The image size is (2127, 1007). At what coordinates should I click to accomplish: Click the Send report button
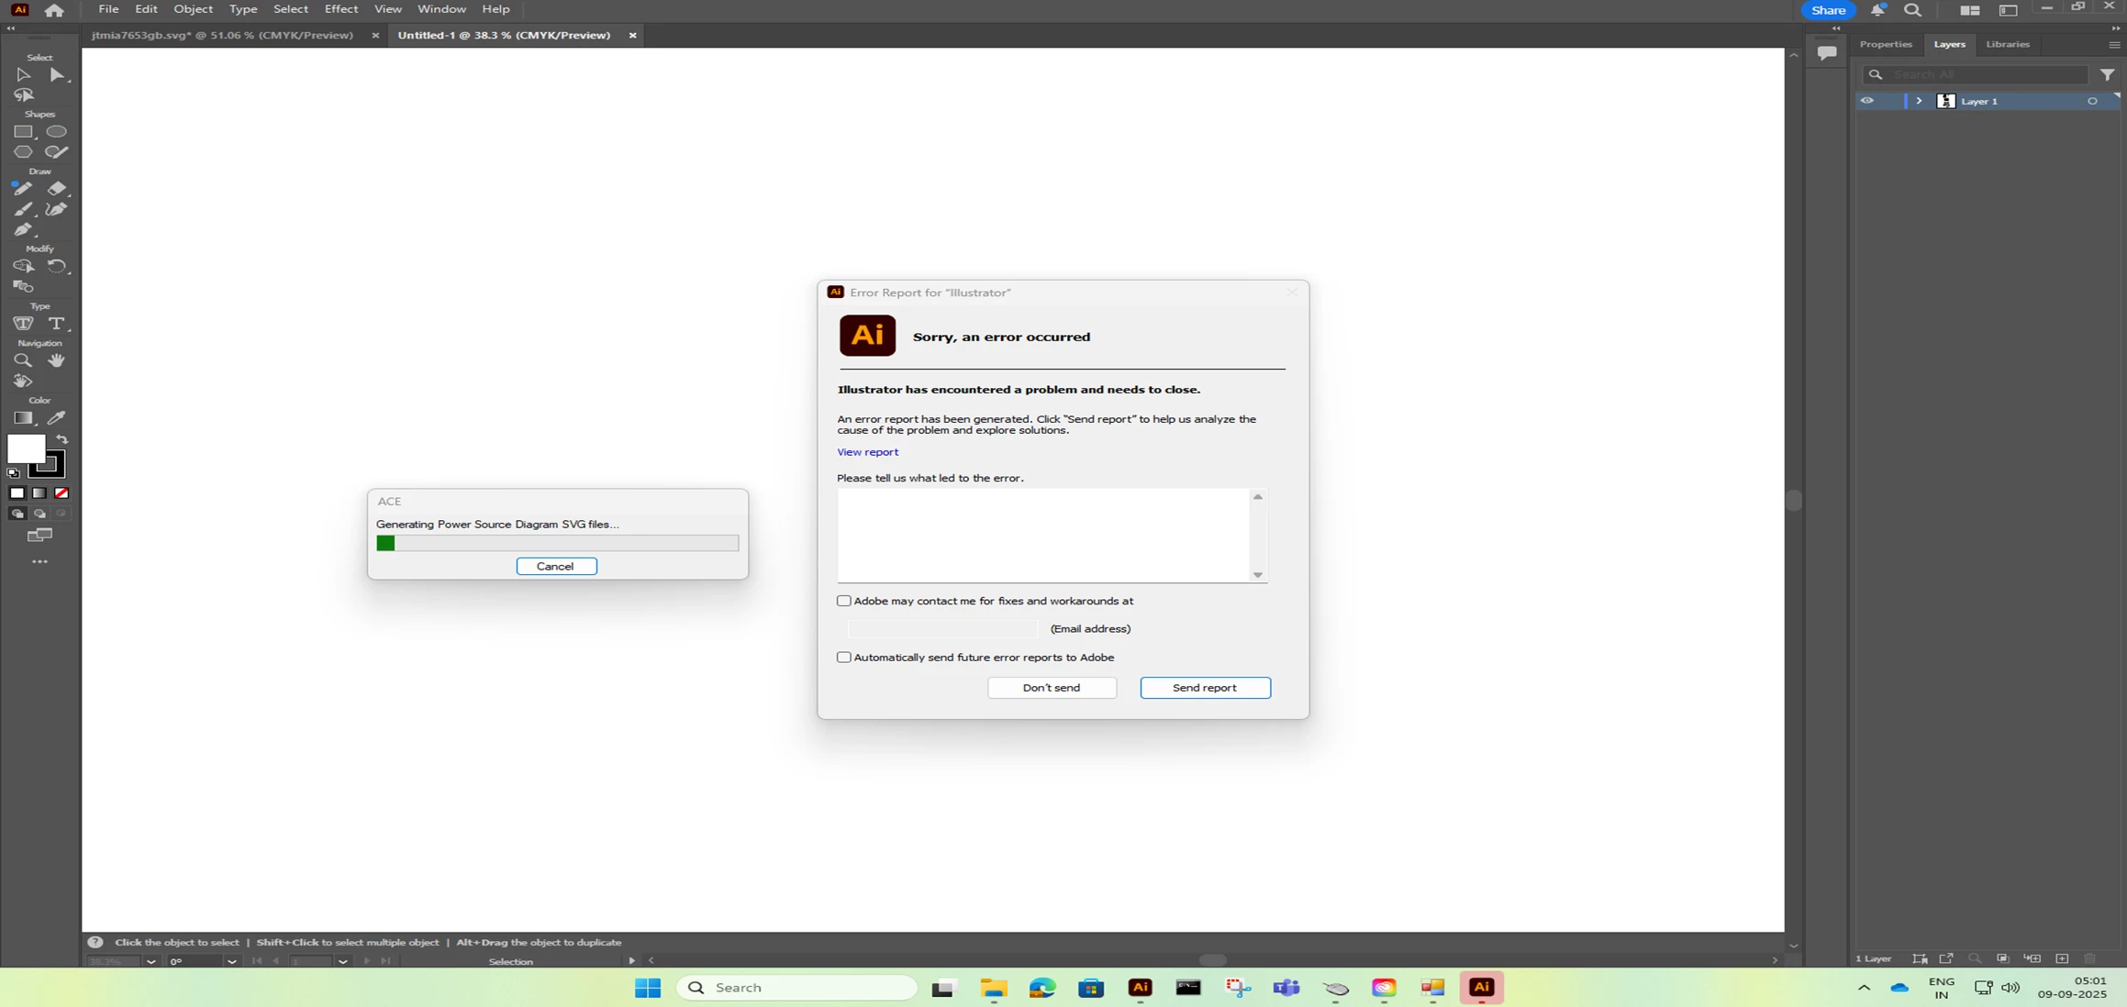(1205, 688)
